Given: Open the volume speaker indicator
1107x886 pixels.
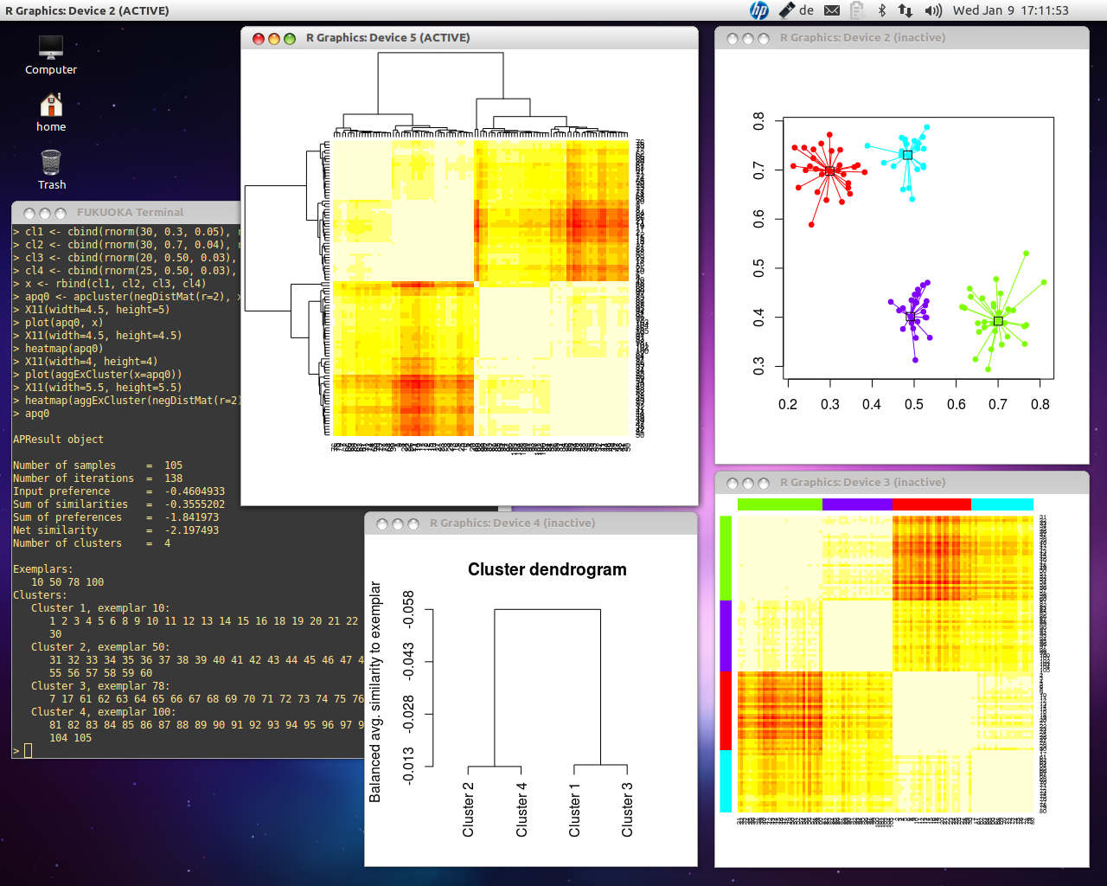Looking at the screenshot, I should click(932, 10).
